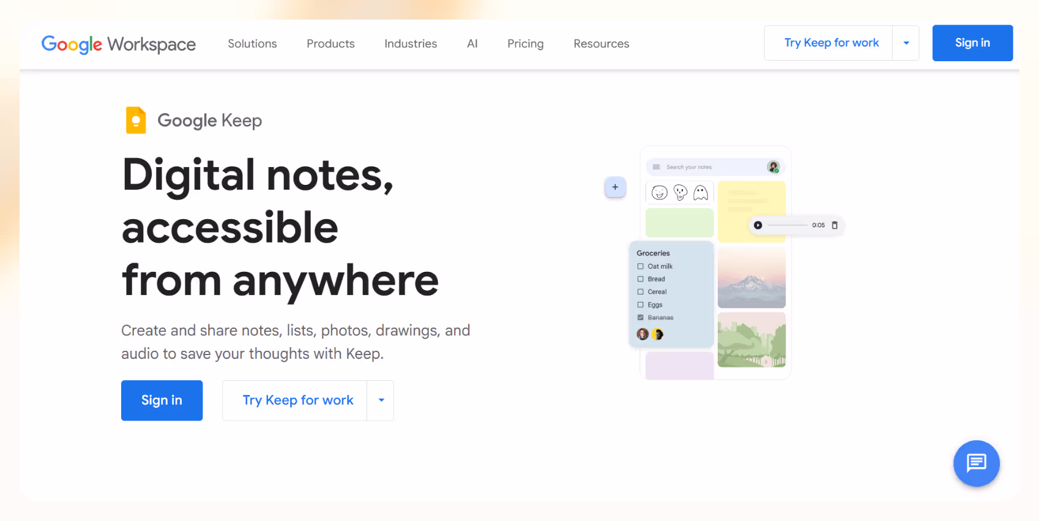Uncheck the Bananas checkbox
Screen dimensions: 1039x521
click(x=641, y=318)
